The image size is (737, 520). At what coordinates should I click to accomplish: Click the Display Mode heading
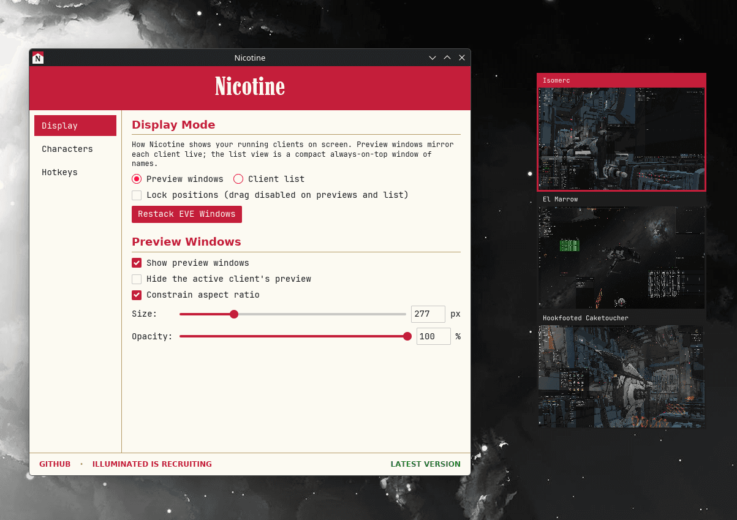[173, 125]
